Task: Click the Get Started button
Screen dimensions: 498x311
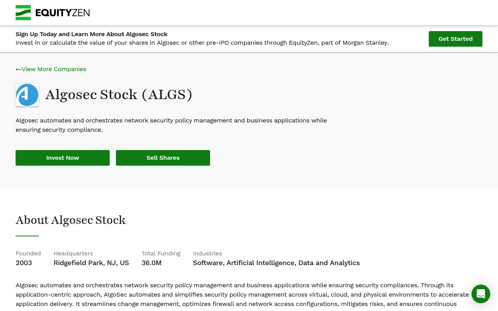Action: 456,39
